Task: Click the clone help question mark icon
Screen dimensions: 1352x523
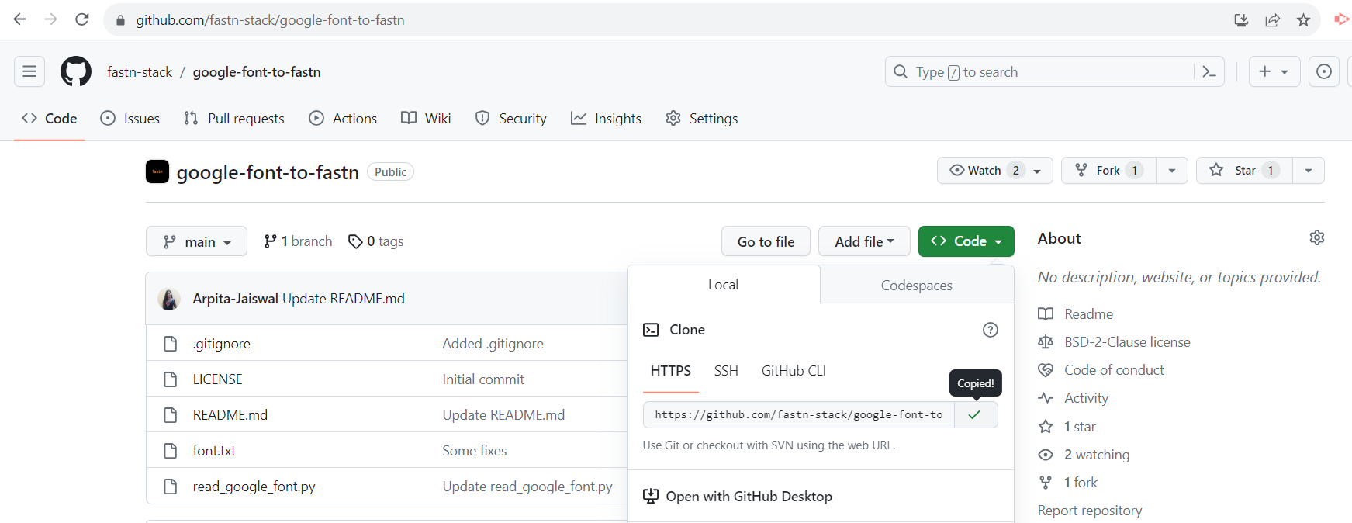Action: click(991, 330)
